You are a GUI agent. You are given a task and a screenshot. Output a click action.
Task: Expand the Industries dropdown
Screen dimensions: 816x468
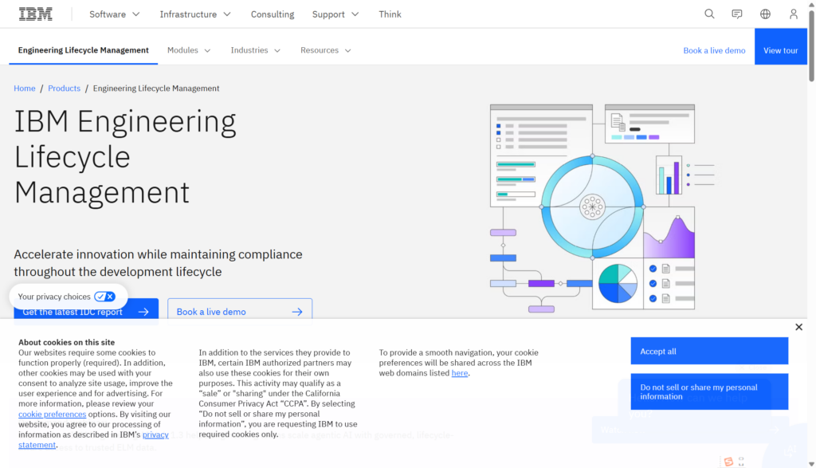point(256,50)
